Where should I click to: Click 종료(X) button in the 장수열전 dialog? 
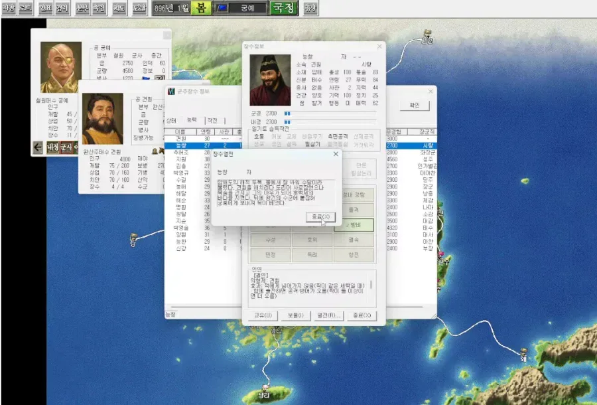point(320,217)
